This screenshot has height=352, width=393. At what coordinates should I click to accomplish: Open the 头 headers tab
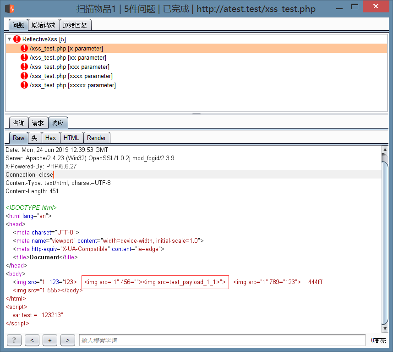click(x=35, y=138)
